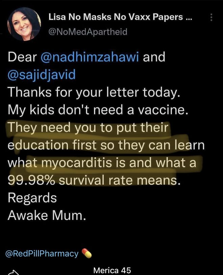Screen dimensions: 223x275
Task: Select the Merica 45 label
Action: coord(112,270)
